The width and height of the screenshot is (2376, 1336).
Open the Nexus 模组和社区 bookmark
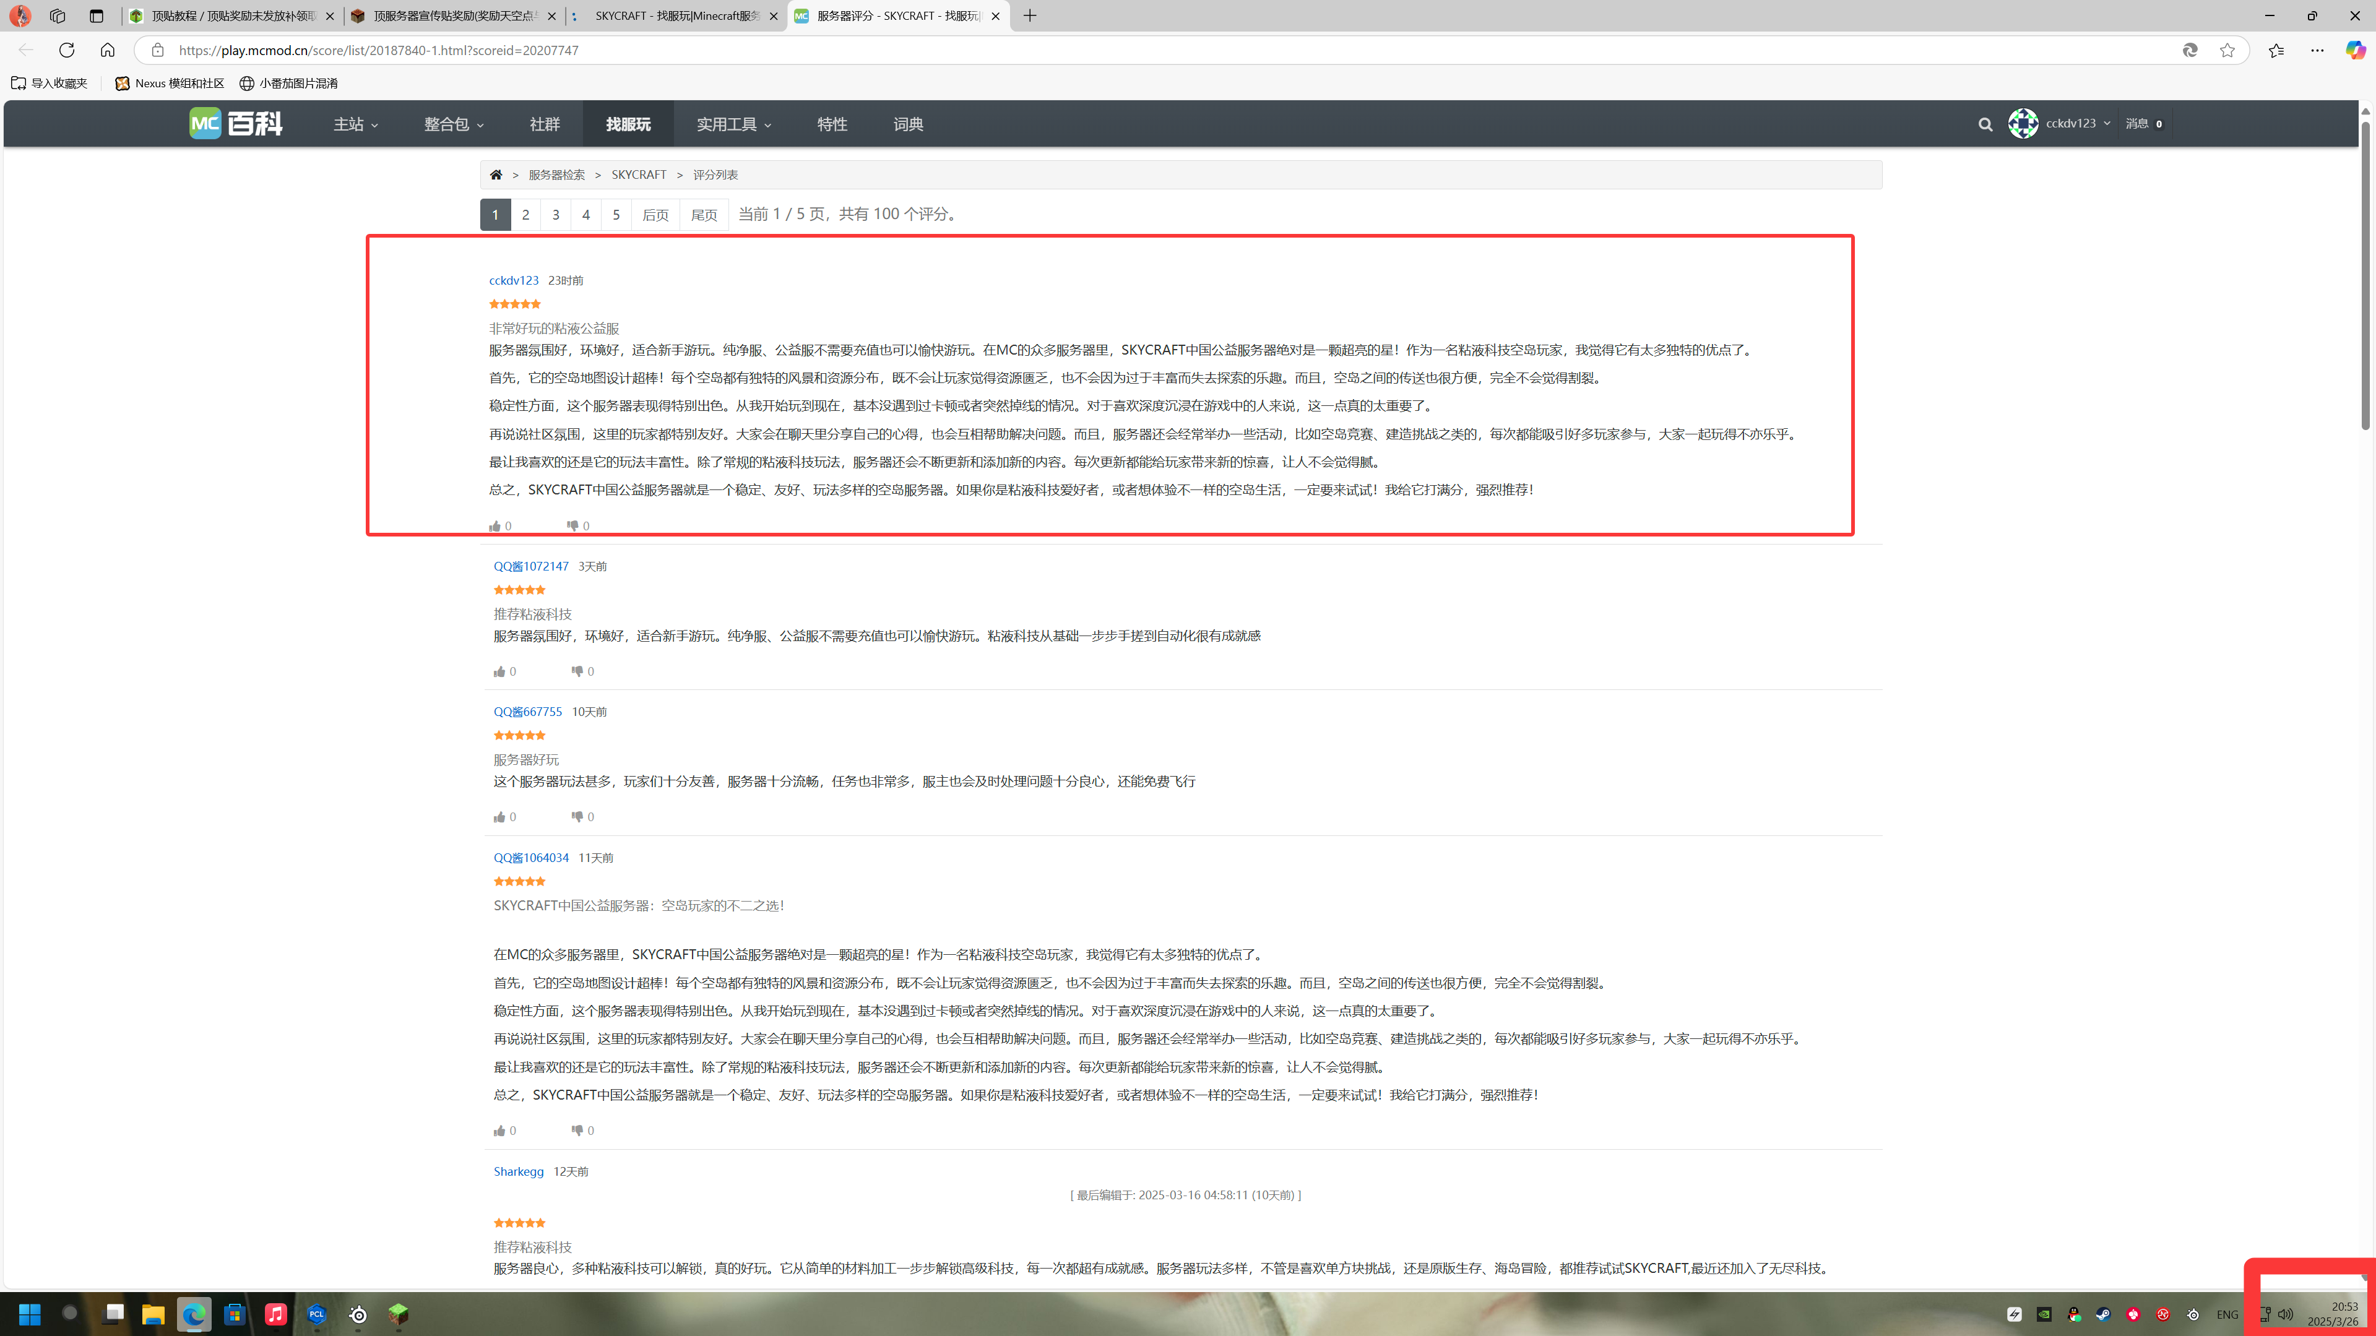pyautogui.click(x=170, y=83)
